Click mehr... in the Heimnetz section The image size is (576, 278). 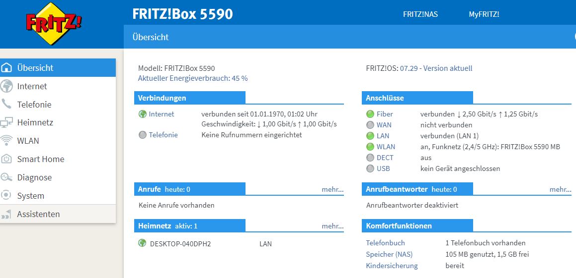click(332, 226)
